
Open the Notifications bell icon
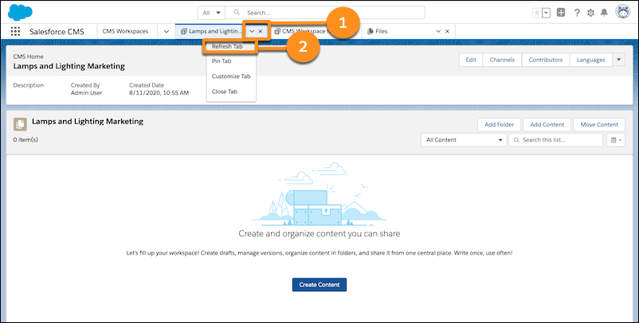click(605, 13)
